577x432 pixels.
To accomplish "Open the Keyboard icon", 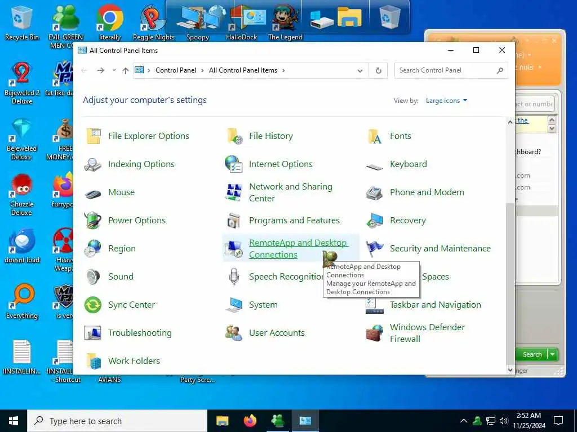I will 375,167.
